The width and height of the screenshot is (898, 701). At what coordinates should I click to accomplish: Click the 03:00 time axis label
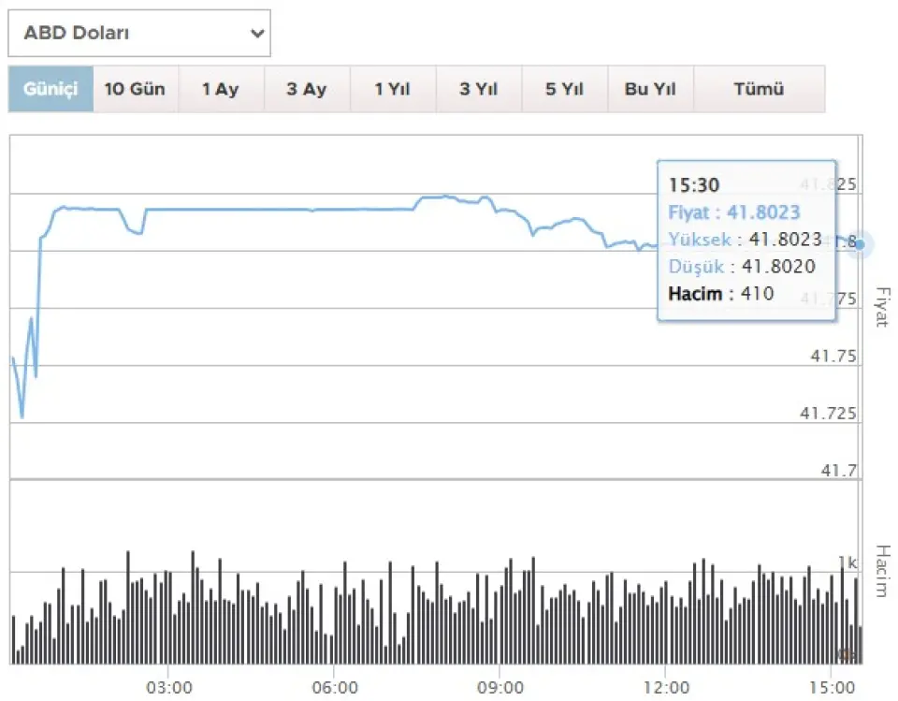[170, 687]
